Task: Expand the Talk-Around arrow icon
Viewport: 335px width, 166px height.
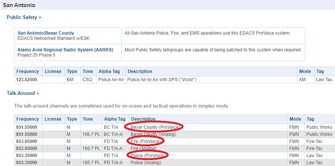Action: pos(38,93)
